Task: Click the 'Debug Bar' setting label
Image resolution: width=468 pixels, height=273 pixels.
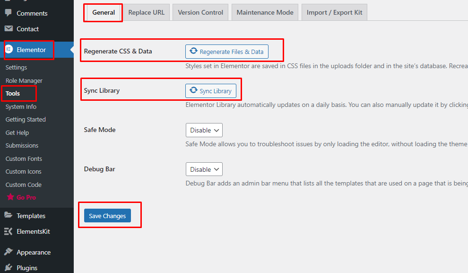Action: [x=99, y=169]
